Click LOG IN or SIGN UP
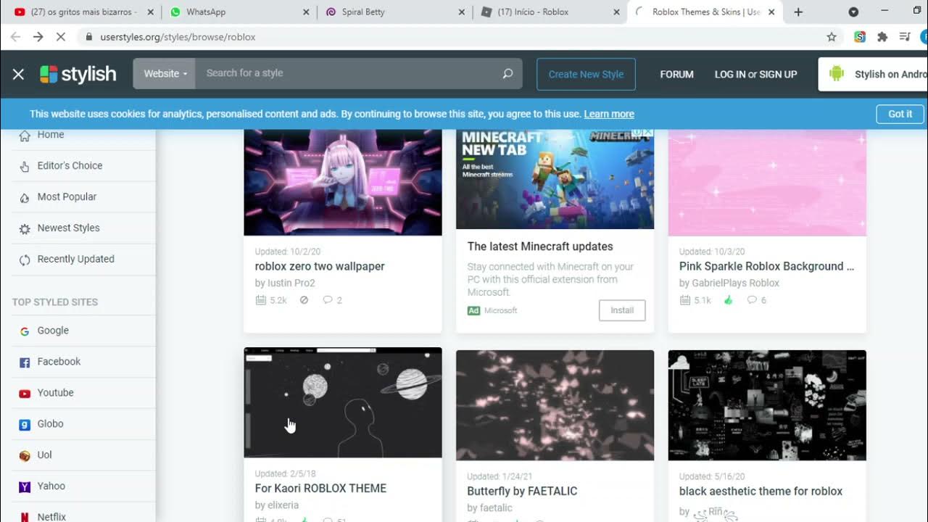 755,74
